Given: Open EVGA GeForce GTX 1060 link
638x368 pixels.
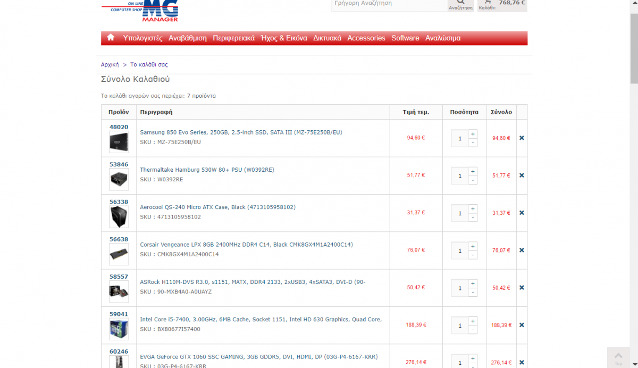Looking at the screenshot, I should coord(258,357).
